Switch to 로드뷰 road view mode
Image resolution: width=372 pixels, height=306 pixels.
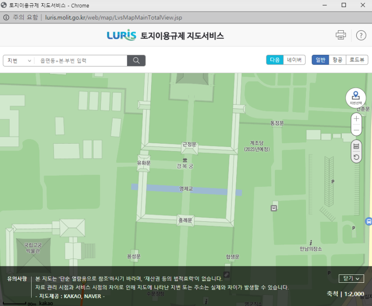pyautogui.click(x=357, y=60)
